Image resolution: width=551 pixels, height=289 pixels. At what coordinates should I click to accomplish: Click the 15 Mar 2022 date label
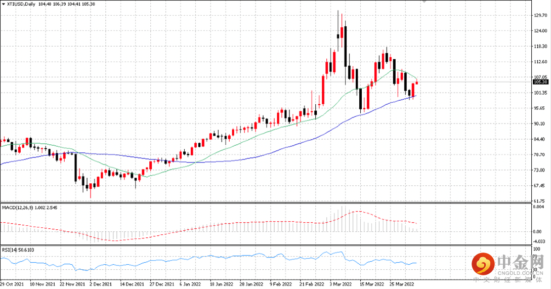[372, 284]
